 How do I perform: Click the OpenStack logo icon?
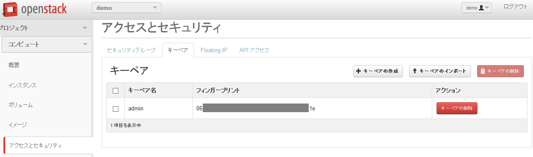(x=9, y=9)
